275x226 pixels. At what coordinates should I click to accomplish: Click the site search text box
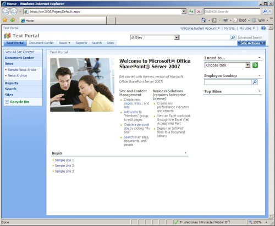[205, 37]
